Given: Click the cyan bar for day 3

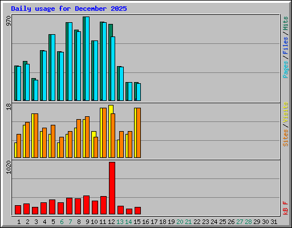Looking at the screenshot, I should (36, 90).
